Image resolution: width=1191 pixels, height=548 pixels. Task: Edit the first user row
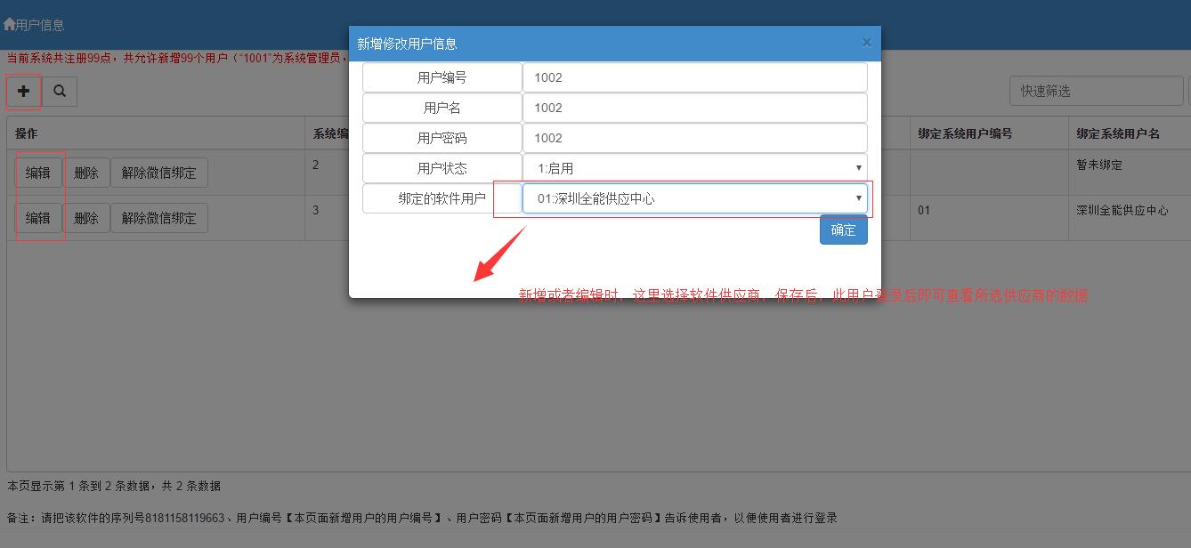(x=38, y=173)
